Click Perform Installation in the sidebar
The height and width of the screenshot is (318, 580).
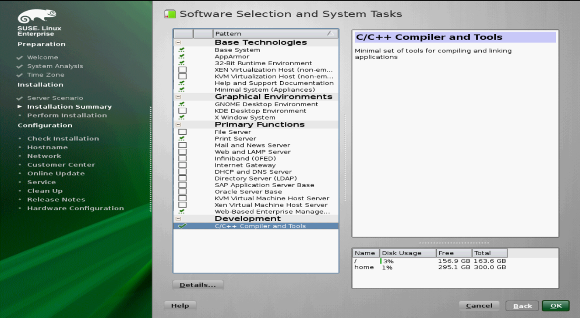pos(67,115)
